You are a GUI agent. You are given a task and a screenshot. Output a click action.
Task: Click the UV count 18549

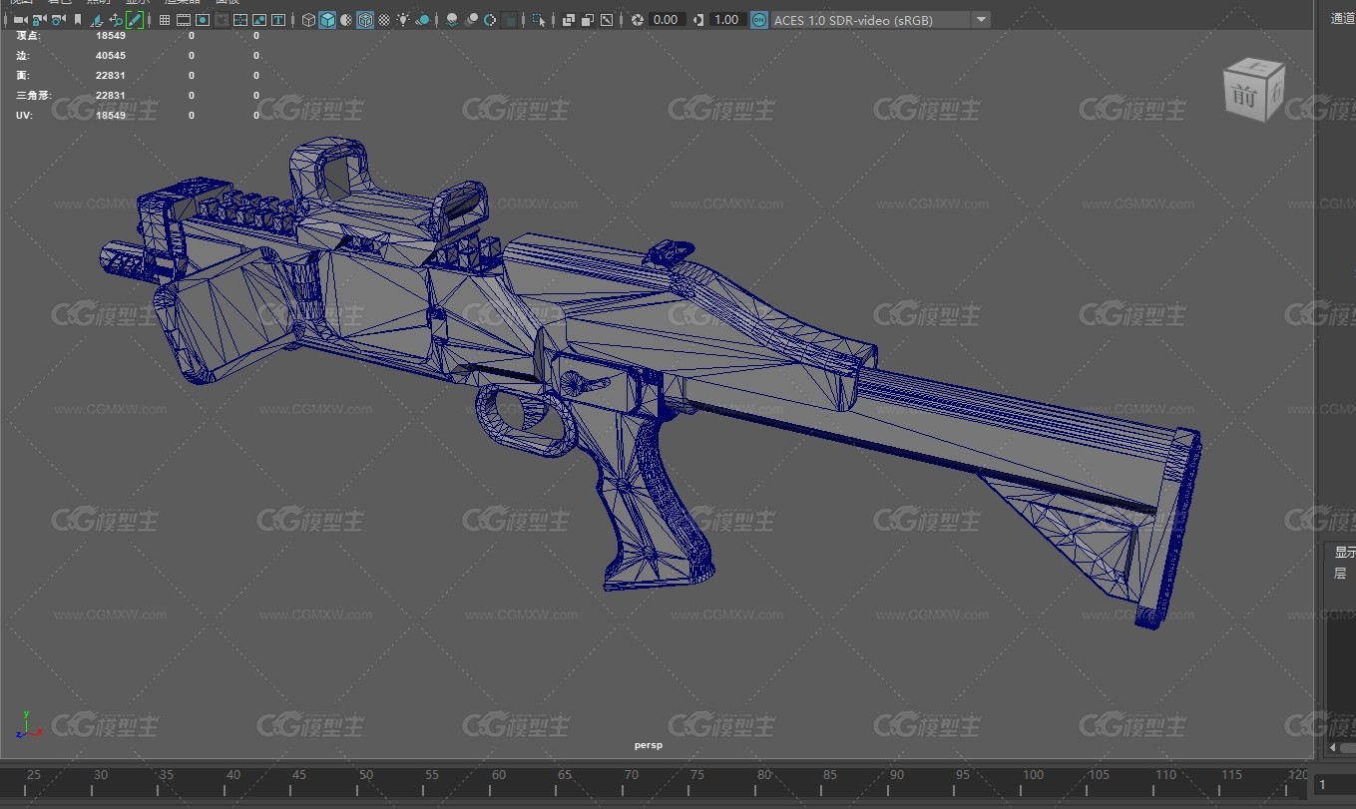(x=111, y=115)
